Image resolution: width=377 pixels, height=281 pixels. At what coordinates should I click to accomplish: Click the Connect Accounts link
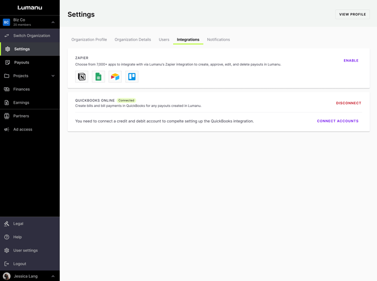(338, 121)
